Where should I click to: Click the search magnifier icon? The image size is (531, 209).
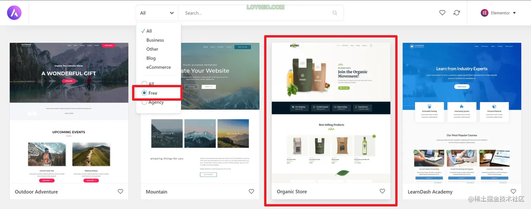[x=335, y=13]
